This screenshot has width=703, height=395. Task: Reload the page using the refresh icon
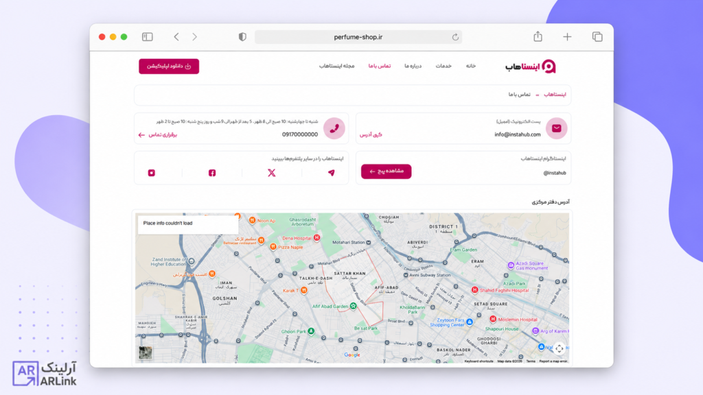455,37
